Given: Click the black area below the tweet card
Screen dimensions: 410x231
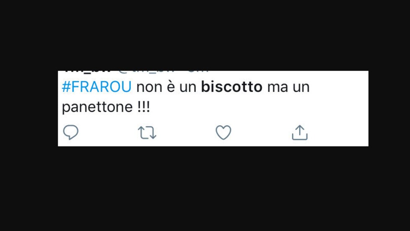Looking at the screenshot, I should click(205, 189).
